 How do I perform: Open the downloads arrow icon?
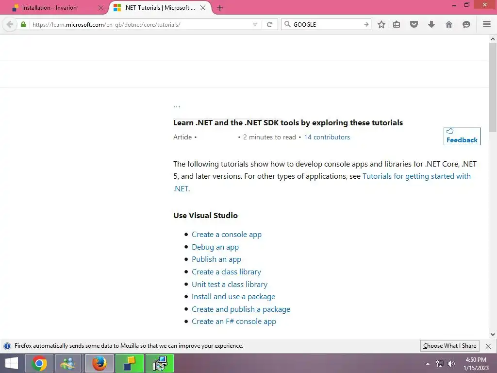click(431, 24)
